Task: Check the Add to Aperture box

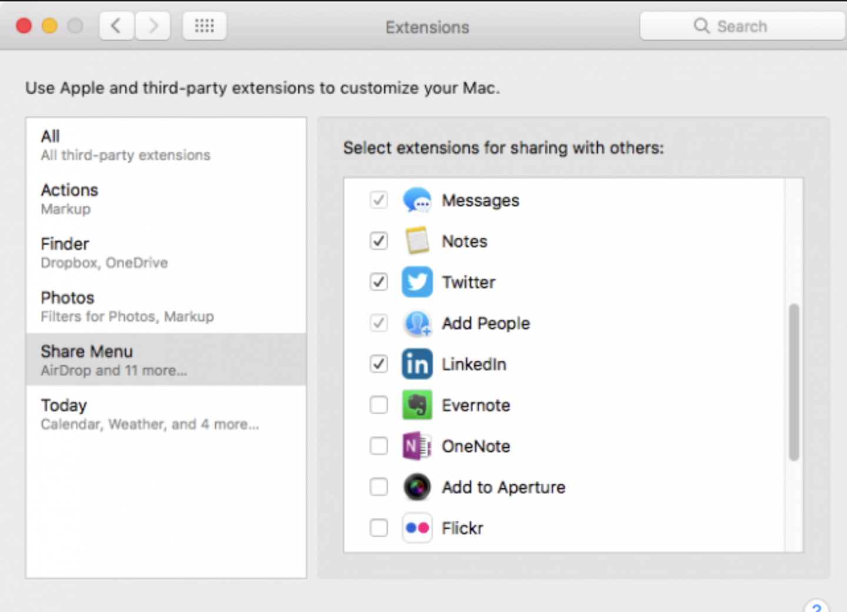Action: (379, 487)
